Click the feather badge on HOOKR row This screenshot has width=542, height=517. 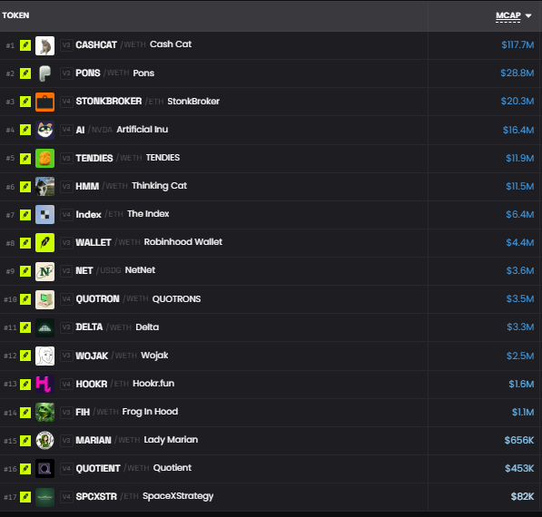tap(25, 384)
